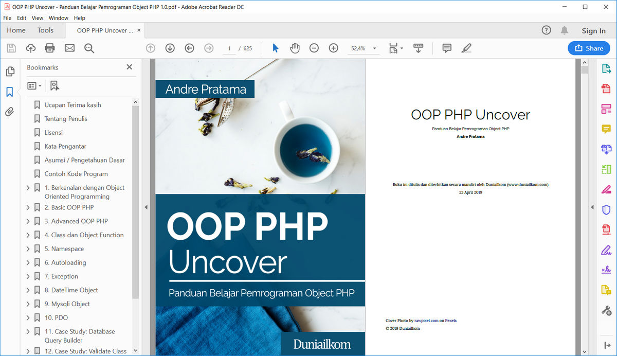
Task: Open the Edit menu
Action: pyautogui.click(x=22, y=18)
